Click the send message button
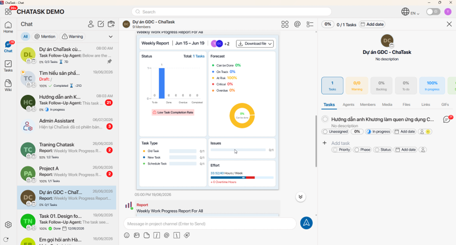Screen dimensions: 456x245 tap(306, 223)
